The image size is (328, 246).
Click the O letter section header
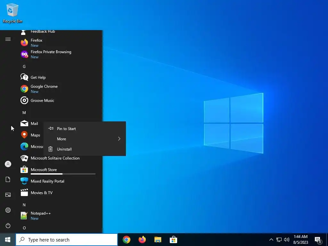tap(24, 228)
